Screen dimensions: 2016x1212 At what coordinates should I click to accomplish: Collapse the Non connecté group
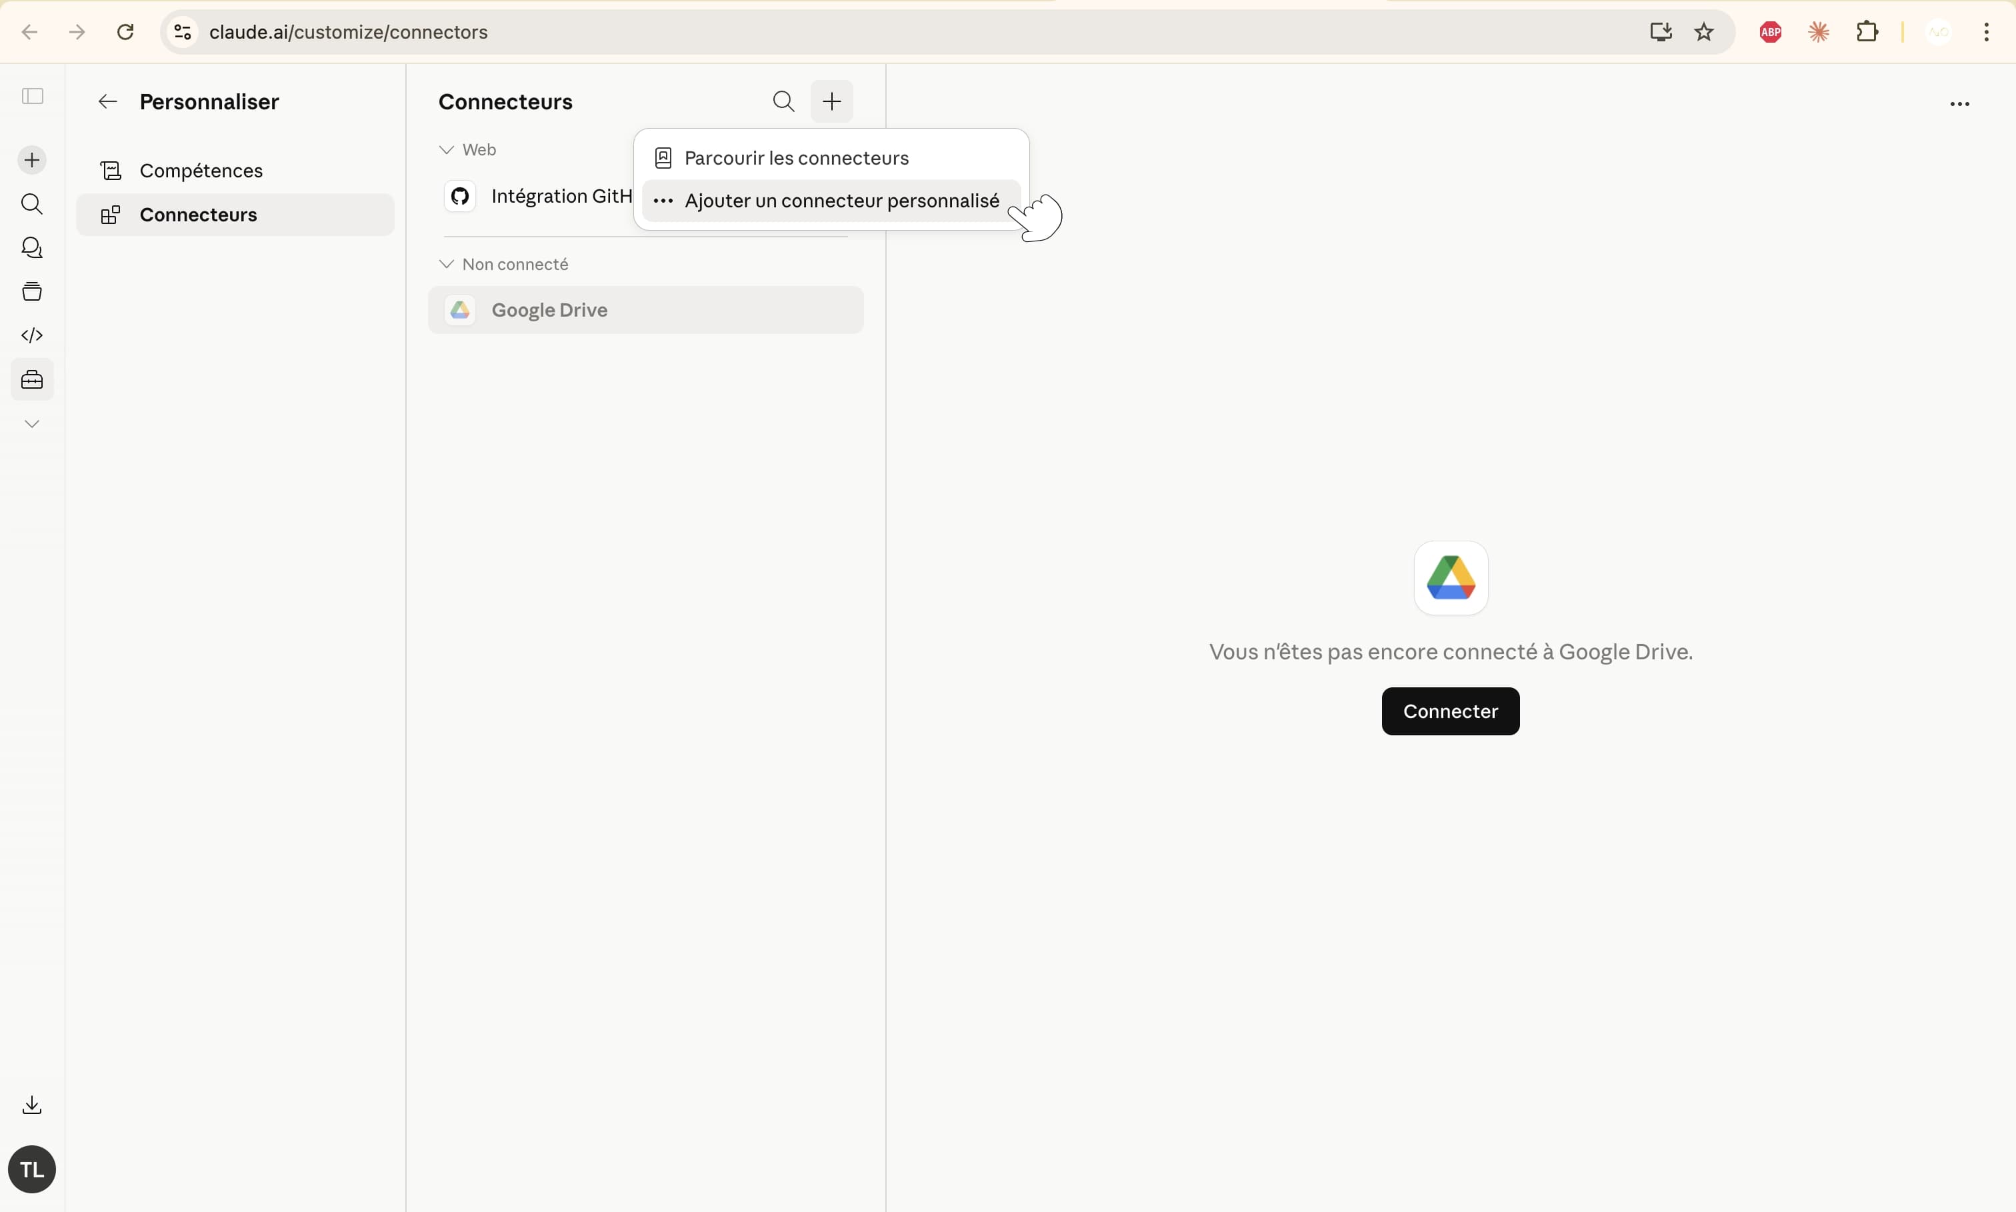[x=503, y=264]
